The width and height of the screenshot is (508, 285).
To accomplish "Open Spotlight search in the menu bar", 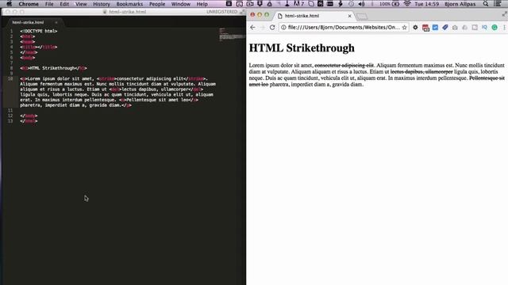I will point(485,4).
